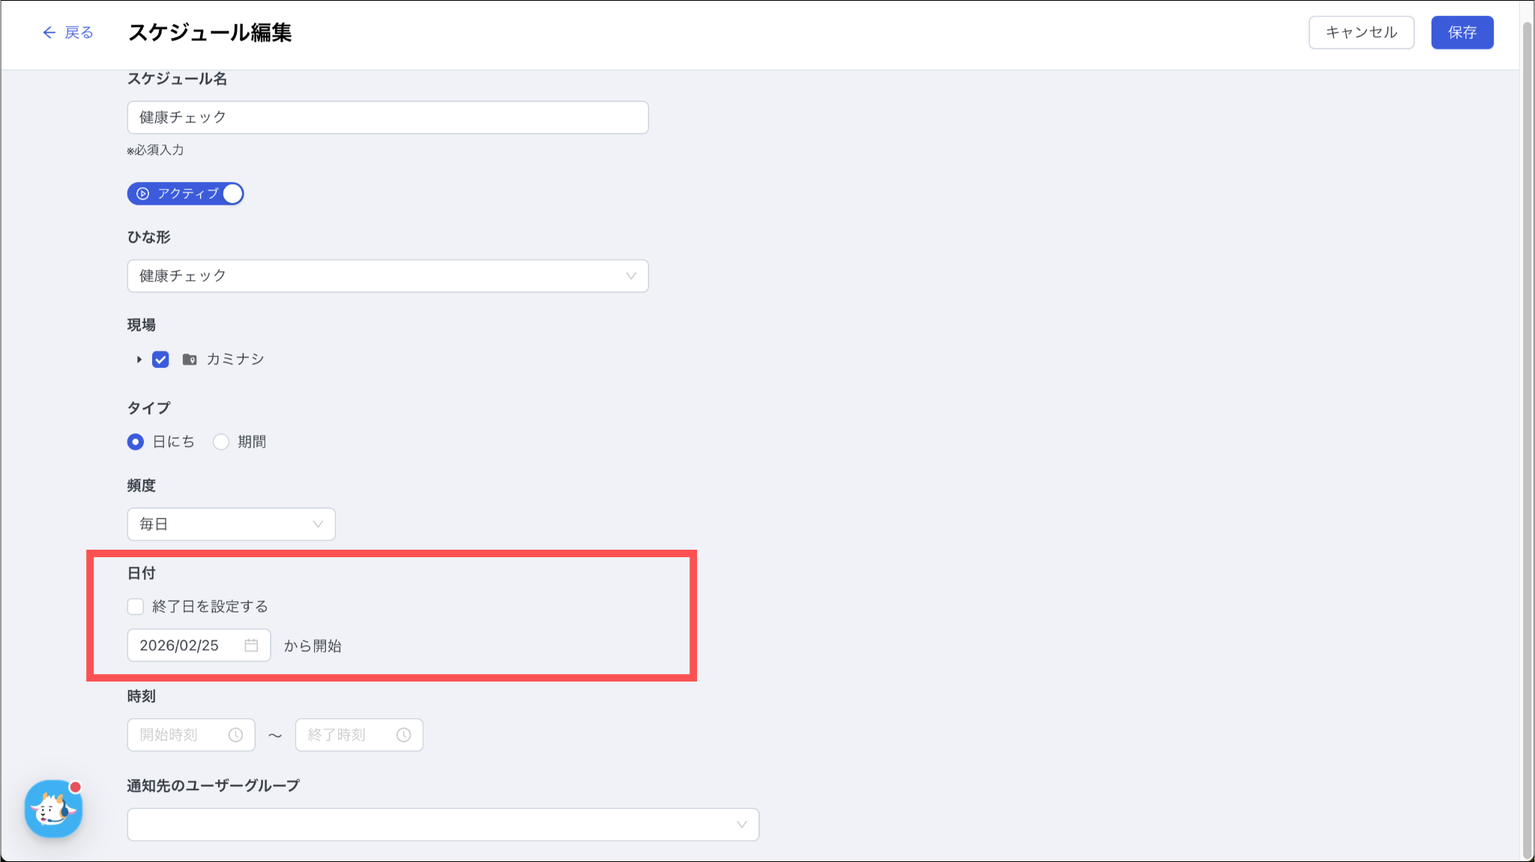
Task: Click the cow mascot chat support icon
Action: (x=53, y=809)
